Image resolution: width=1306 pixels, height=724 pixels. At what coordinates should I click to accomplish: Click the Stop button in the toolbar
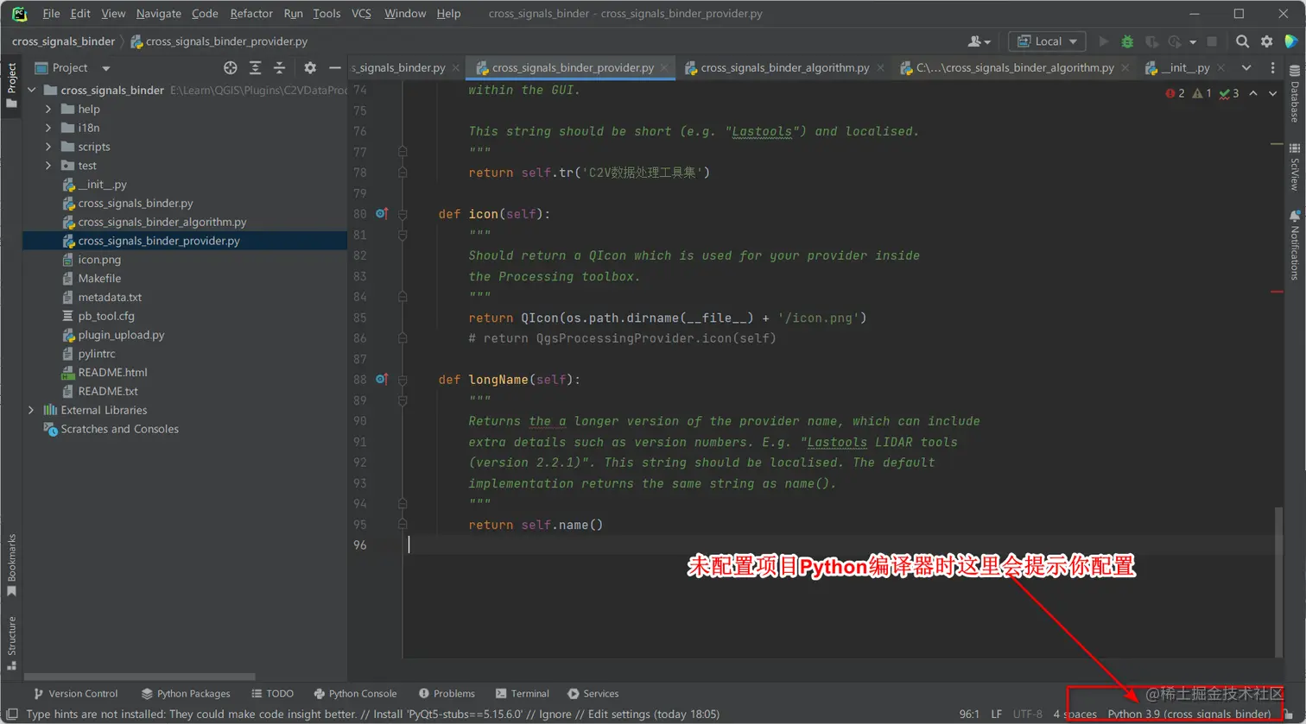click(1211, 41)
